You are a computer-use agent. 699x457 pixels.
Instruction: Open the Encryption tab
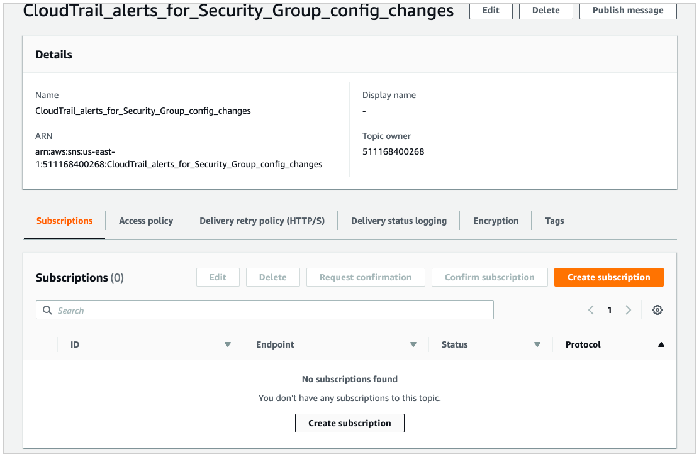coord(496,221)
